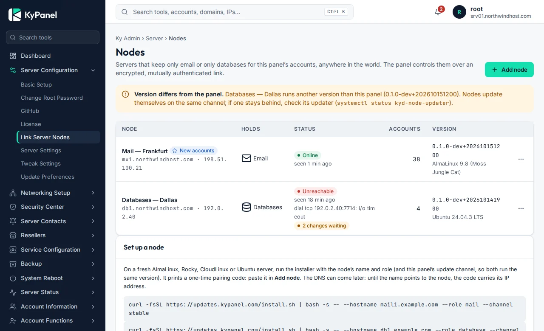The height and width of the screenshot is (331, 544).
Task: Open the GitHub sidebar item
Action: pyautogui.click(x=58, y=111)
